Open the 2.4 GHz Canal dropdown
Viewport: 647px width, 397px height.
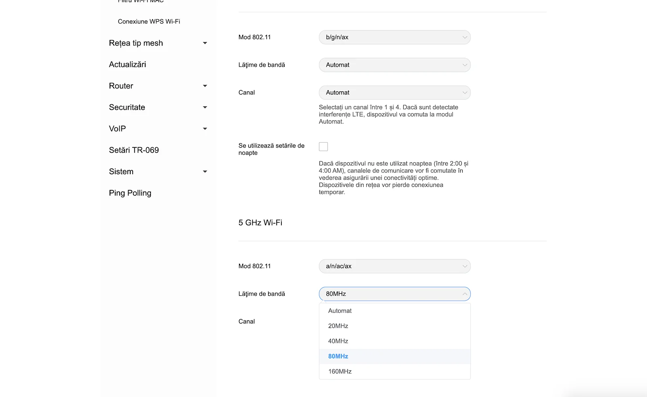tap(395, 92)
